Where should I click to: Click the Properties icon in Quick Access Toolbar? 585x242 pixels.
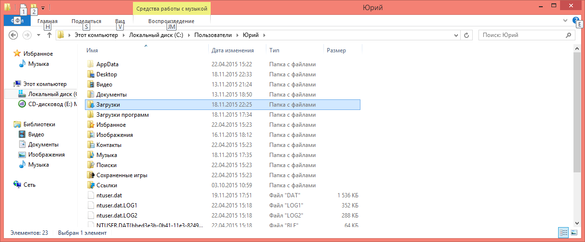tap(23, 7)
